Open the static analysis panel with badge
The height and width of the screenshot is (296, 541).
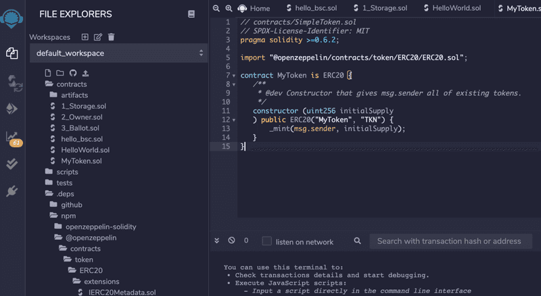point(12,137)
